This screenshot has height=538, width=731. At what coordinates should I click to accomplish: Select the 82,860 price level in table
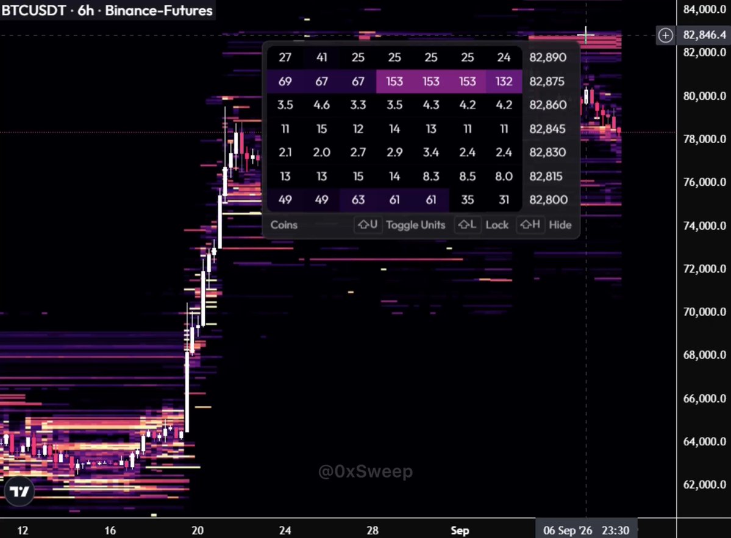click(547, 105)
